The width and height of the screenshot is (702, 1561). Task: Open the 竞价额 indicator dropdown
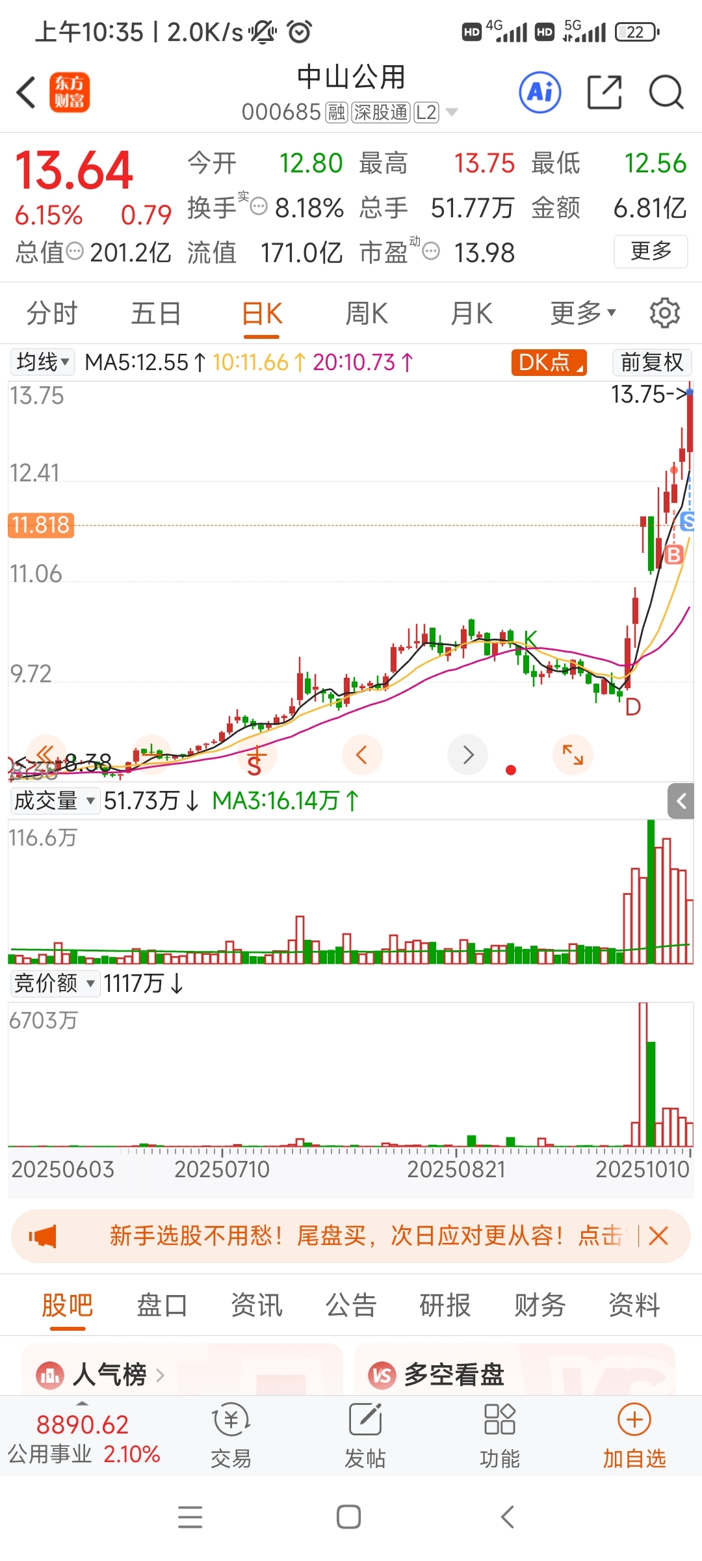click(55, 983)
